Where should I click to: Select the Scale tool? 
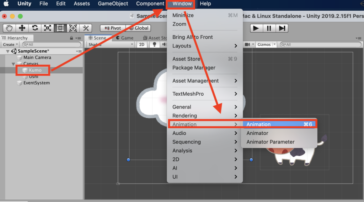pos(47,28)
